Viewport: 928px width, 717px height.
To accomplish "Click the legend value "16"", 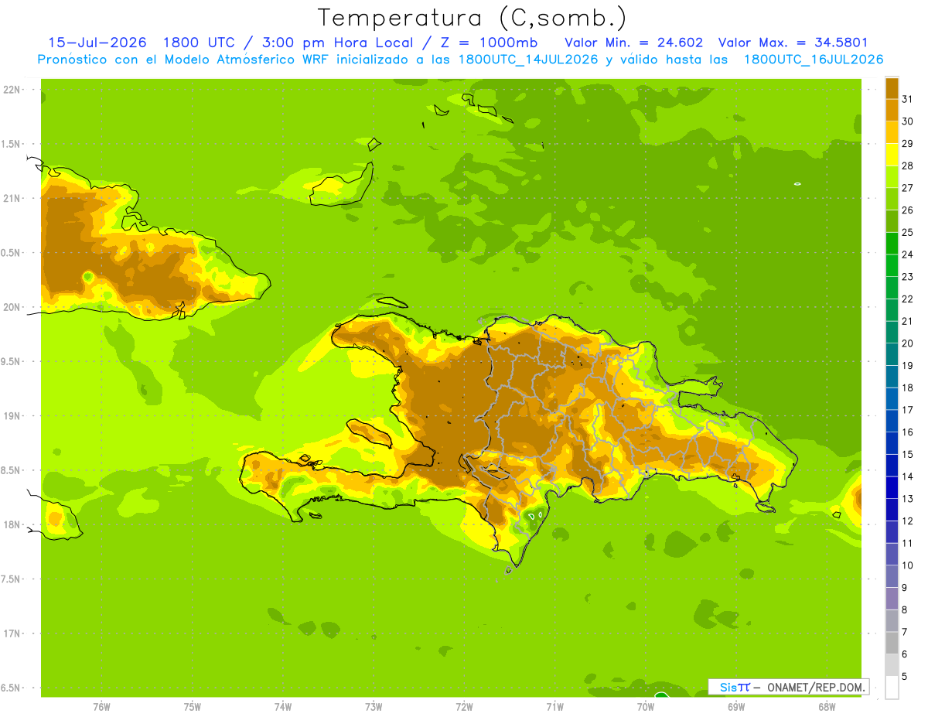I will (x=907, y=432).
